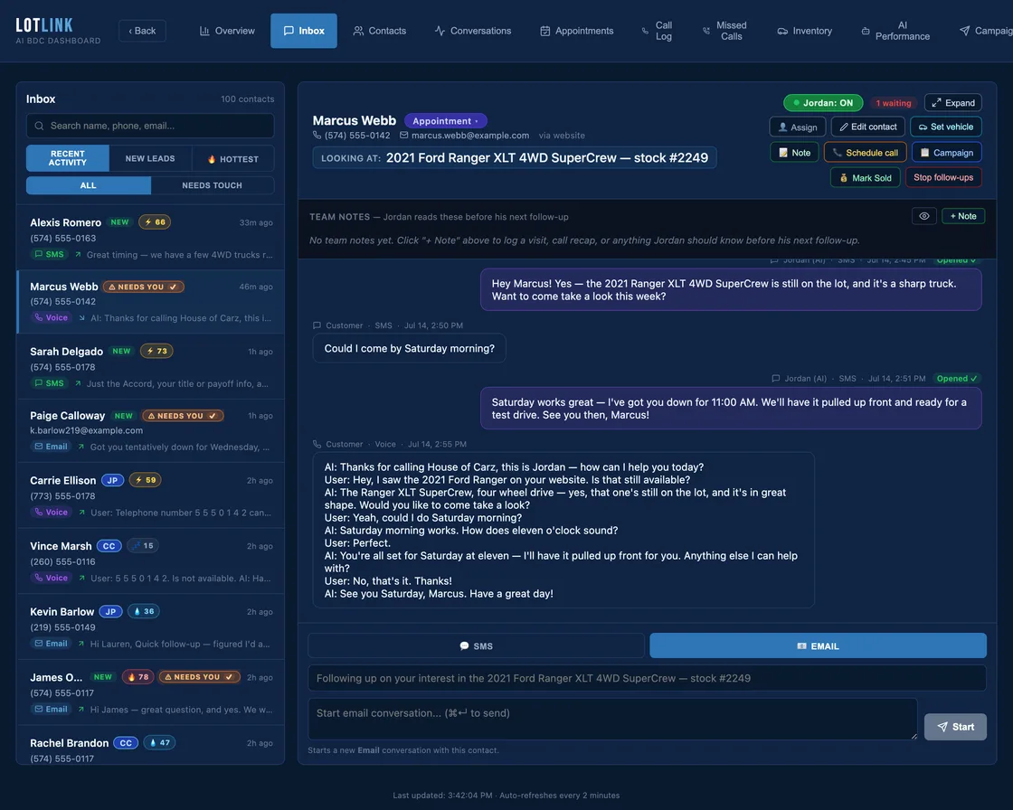Viewport: 1013px width, 810px height.
Task: Click the Inbox tab
Action: [x=304, y=31]
